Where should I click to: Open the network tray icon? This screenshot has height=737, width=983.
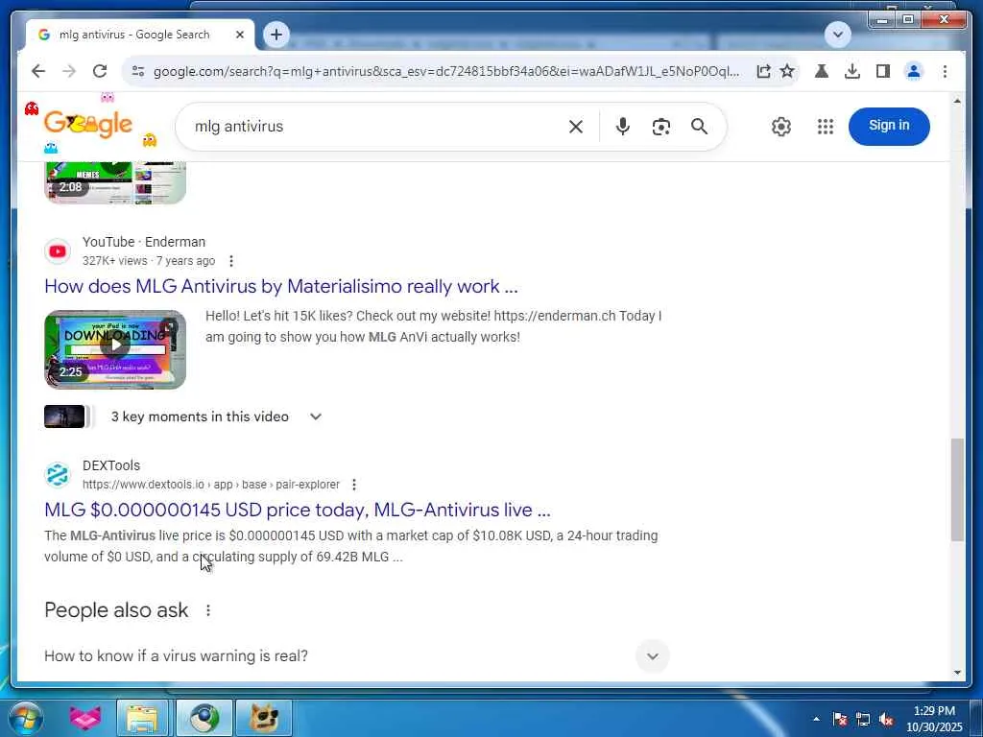pyautogui.click(x=863, y=719)
